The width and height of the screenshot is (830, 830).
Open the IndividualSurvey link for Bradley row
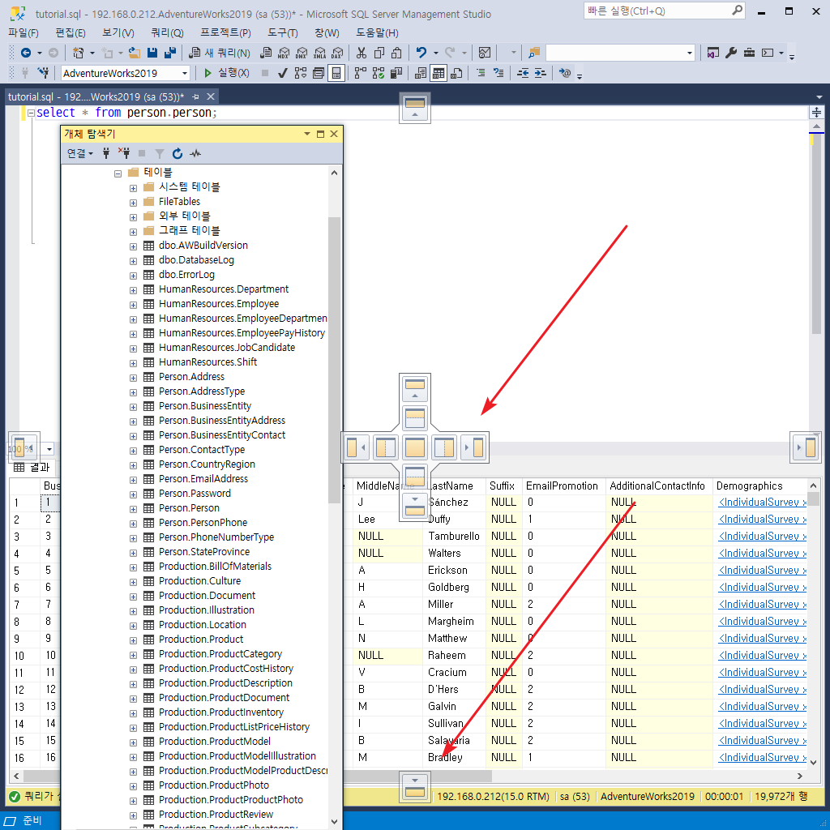coord(762,758)
